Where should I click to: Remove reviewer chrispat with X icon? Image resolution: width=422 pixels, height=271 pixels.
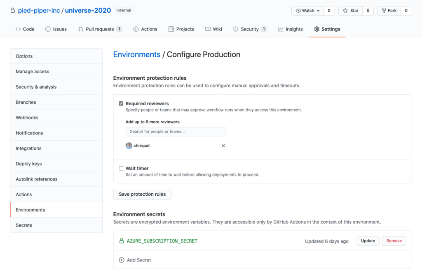pos(223,146)
